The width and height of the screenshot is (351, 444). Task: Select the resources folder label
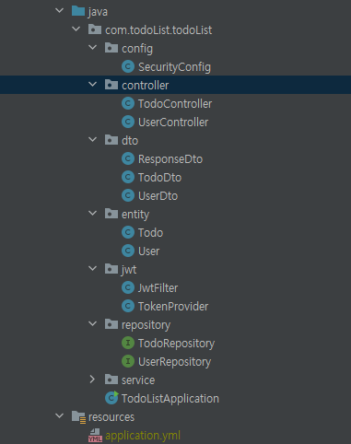pos(111,417)
